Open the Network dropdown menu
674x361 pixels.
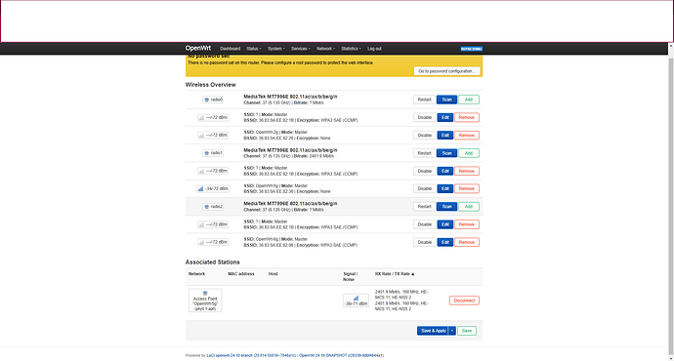pyautogui.click(x=326, y=49)
